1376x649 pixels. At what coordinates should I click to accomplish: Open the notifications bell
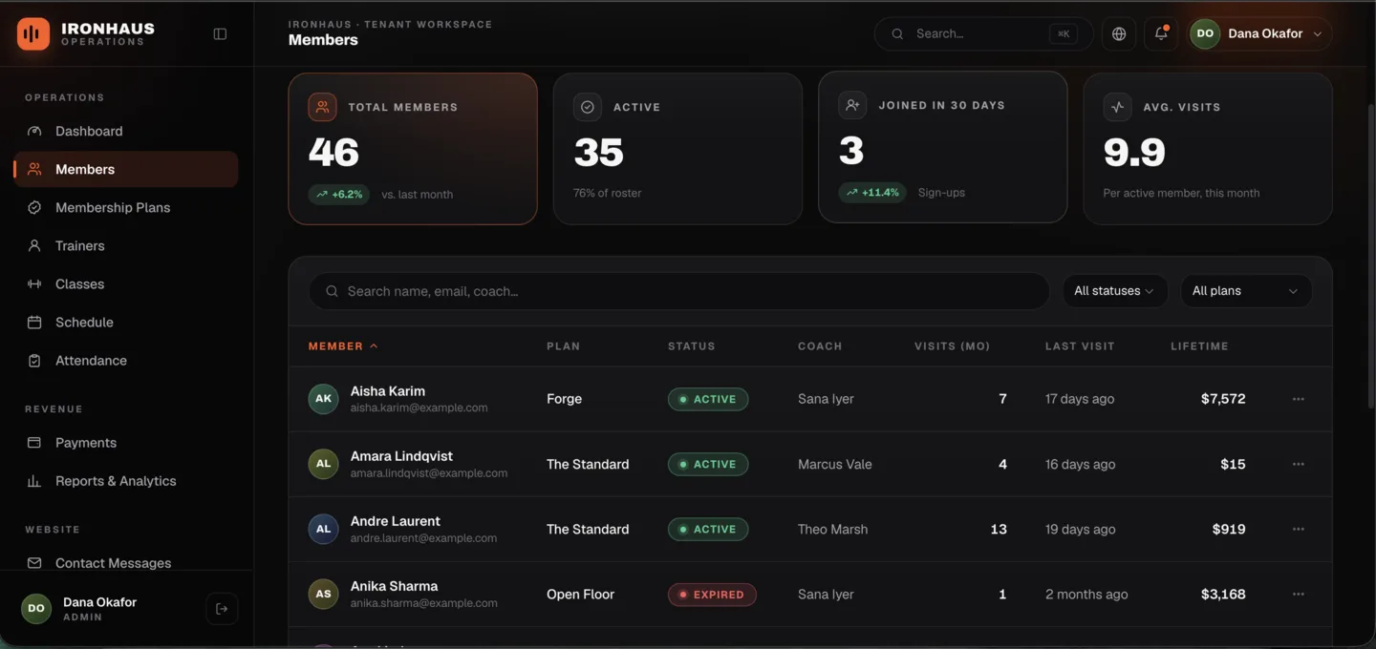click(x=1161, y=33)
